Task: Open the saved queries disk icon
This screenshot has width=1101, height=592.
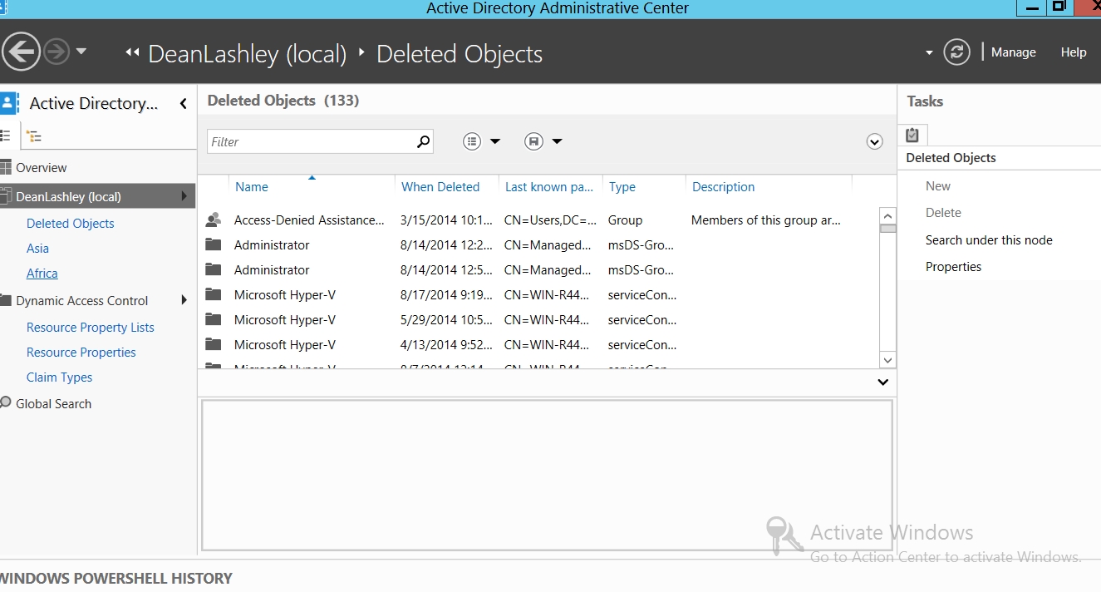Action: pyautogui.click(x=534, y=141)
